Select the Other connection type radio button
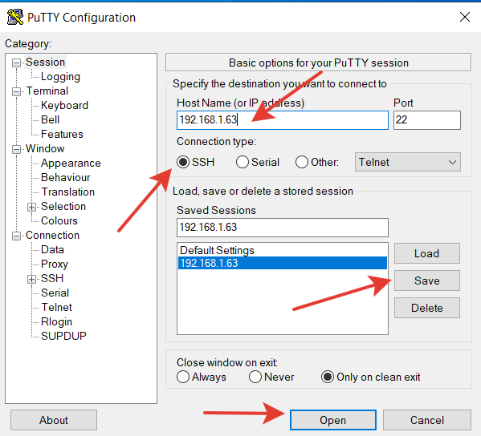 coord(302,162)
